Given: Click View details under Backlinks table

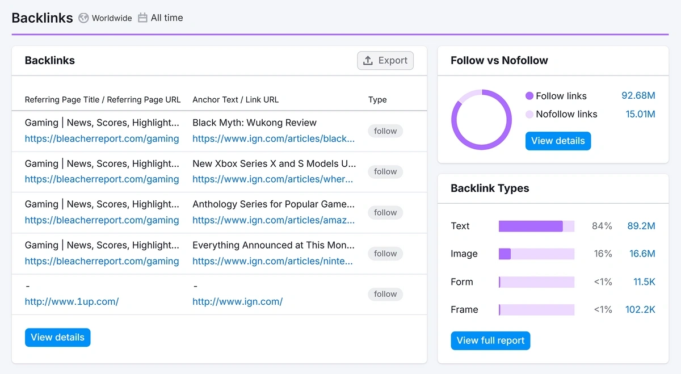Looking at the screenshot, I should point(57,337).
